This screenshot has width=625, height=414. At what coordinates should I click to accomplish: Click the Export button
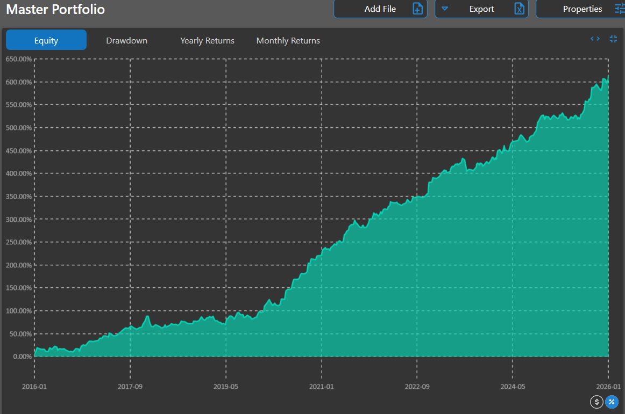[x=481, y=9]
